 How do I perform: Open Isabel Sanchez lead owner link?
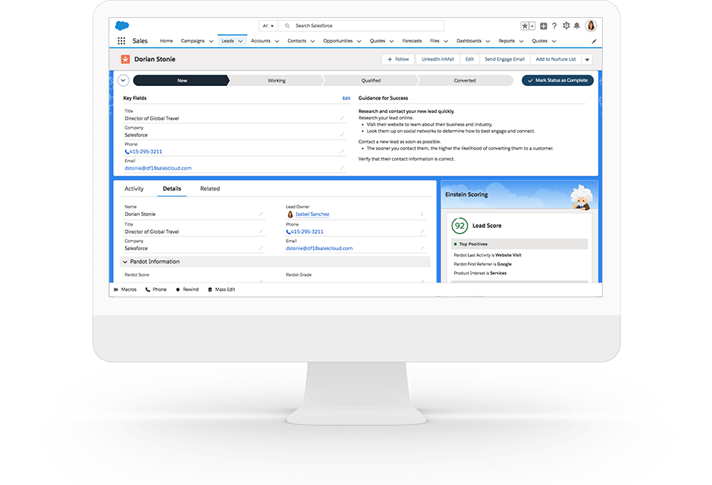pos(312,214)
